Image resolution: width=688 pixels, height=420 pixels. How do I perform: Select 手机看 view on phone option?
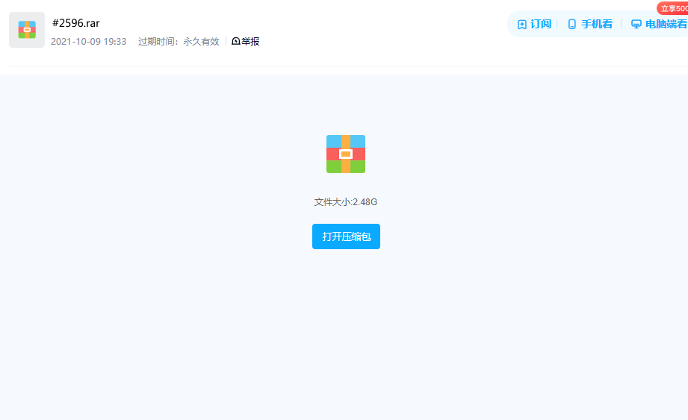pyautogui.click(x=589, y=24)
